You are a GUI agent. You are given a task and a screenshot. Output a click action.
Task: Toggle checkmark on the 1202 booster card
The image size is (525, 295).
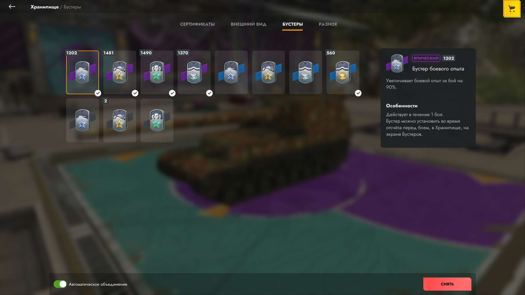(98, 93)
